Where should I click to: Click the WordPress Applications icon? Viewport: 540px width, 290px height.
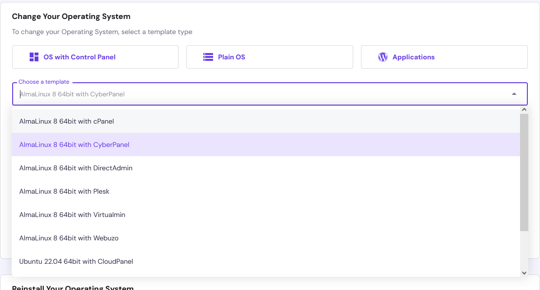click(382, 57)
